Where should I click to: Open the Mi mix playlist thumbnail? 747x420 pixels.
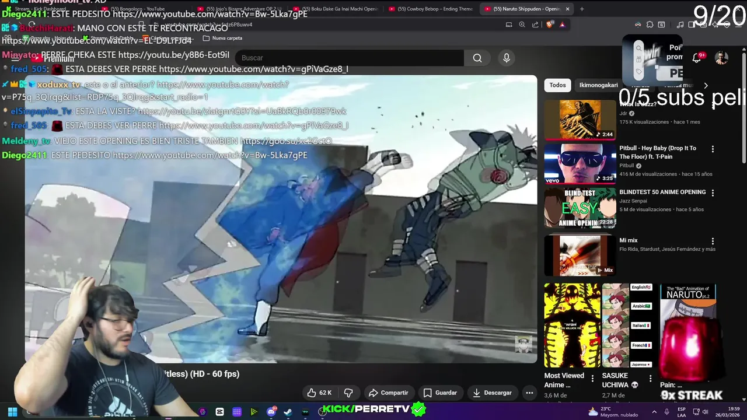coord(580,256)
